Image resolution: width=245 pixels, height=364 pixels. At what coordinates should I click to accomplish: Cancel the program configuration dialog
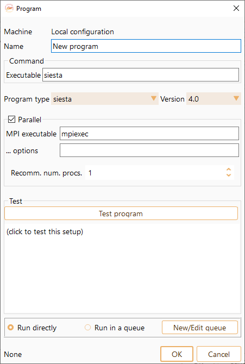219,354
